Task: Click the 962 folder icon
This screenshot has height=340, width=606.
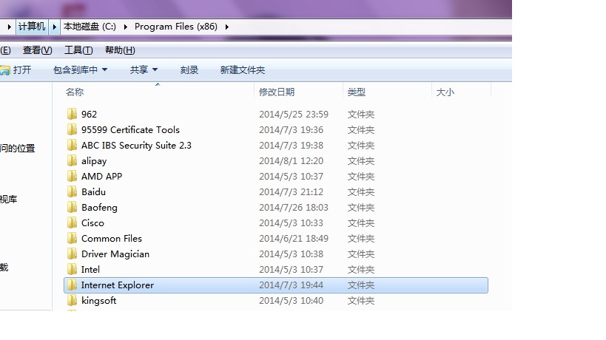Action: [72, 115]
